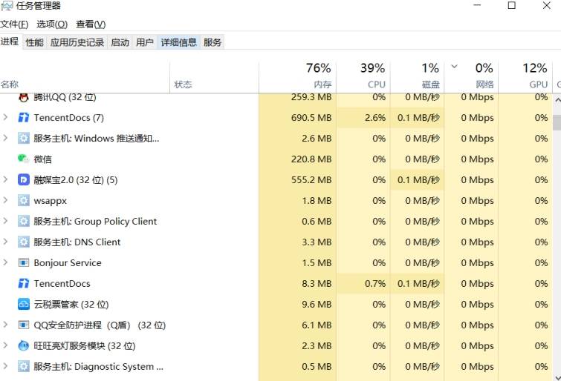Expand 服务主机: DNS Client group
Image resolution: width=561 pixels, height=381 pixels.
pyautogui.click(x=6, y=242)
